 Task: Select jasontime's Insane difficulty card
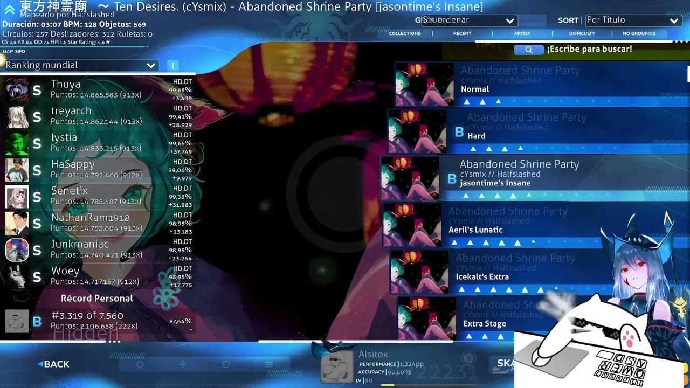coord(535,178)
